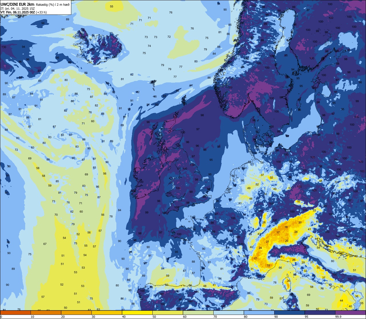Click the dark orange 0–10 legend swatch
Viewport: 366px width, 319px height.
15,312
